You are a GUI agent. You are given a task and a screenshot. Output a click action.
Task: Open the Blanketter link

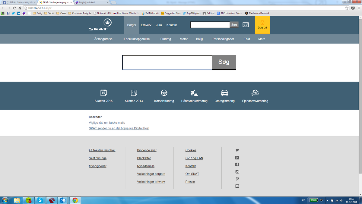click(x=144, y=158)
